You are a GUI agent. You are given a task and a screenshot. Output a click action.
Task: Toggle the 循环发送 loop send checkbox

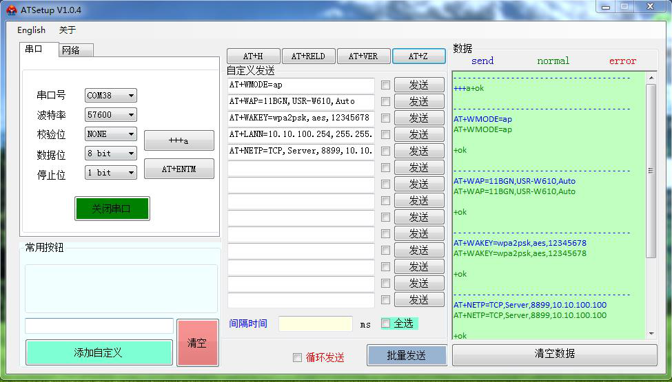[x=297, y=357]
